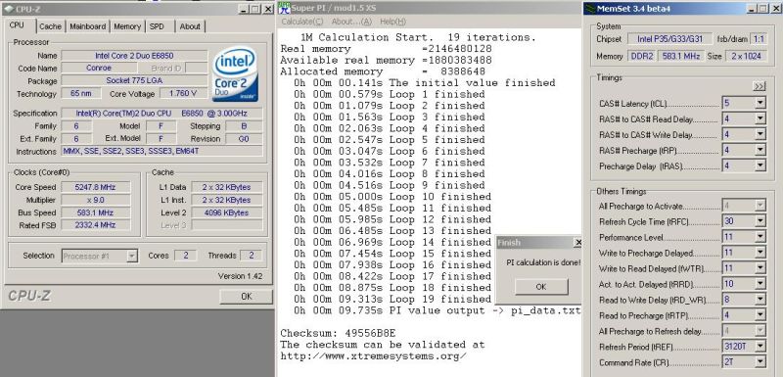Click the Threads count field
This screenshot has width=783, height=377.
point(251,256)
